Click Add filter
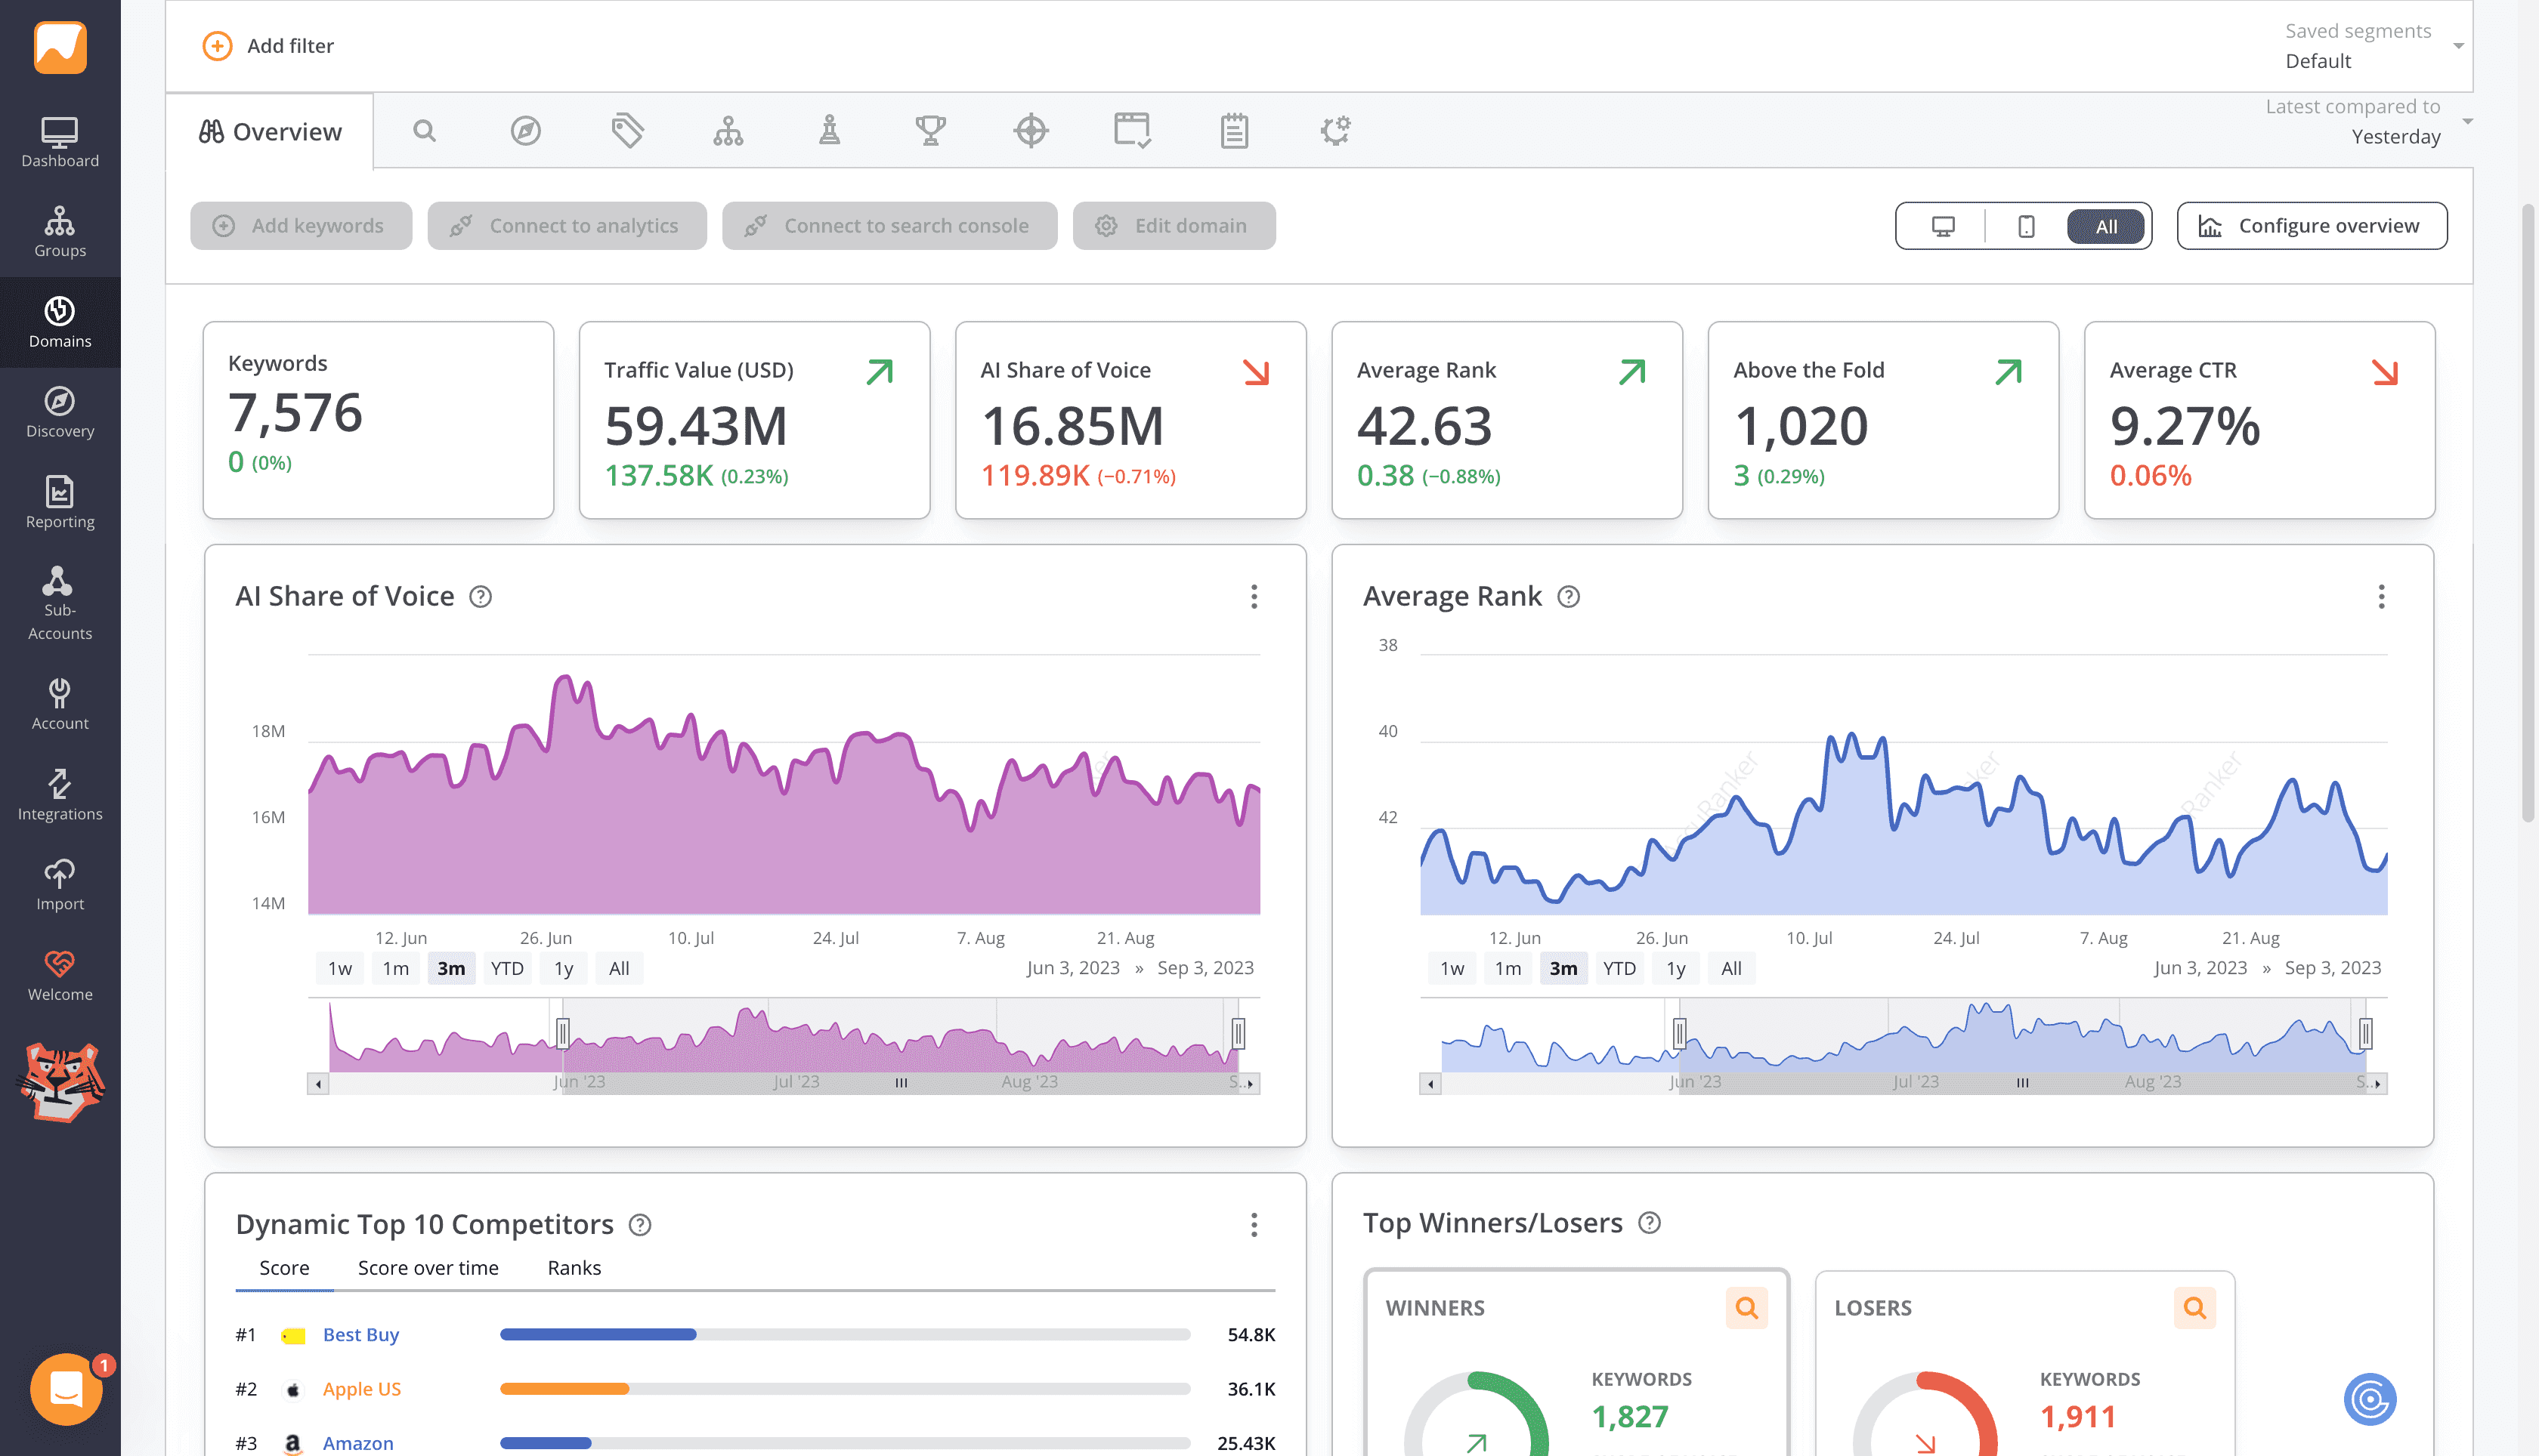 (268, 46)
